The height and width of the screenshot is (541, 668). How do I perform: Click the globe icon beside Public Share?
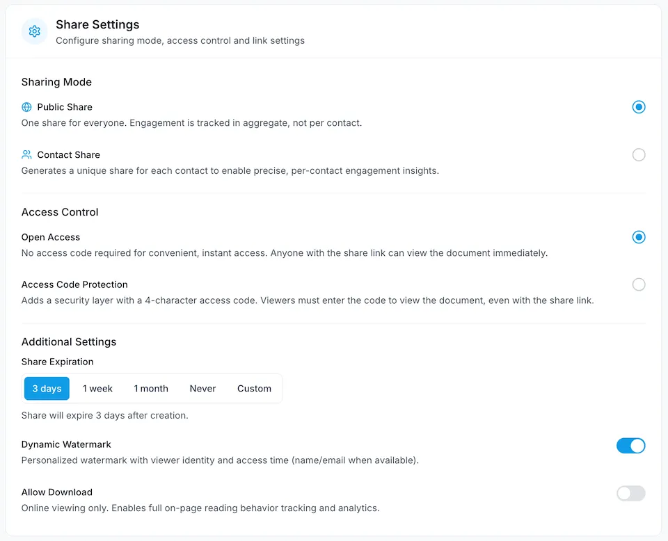26,107
